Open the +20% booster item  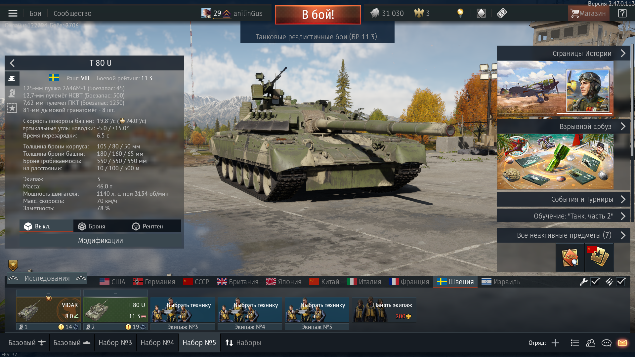[x=570, y=258]
